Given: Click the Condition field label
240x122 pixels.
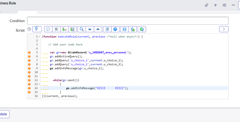Looking at the screenshot, I should [17, 21].
